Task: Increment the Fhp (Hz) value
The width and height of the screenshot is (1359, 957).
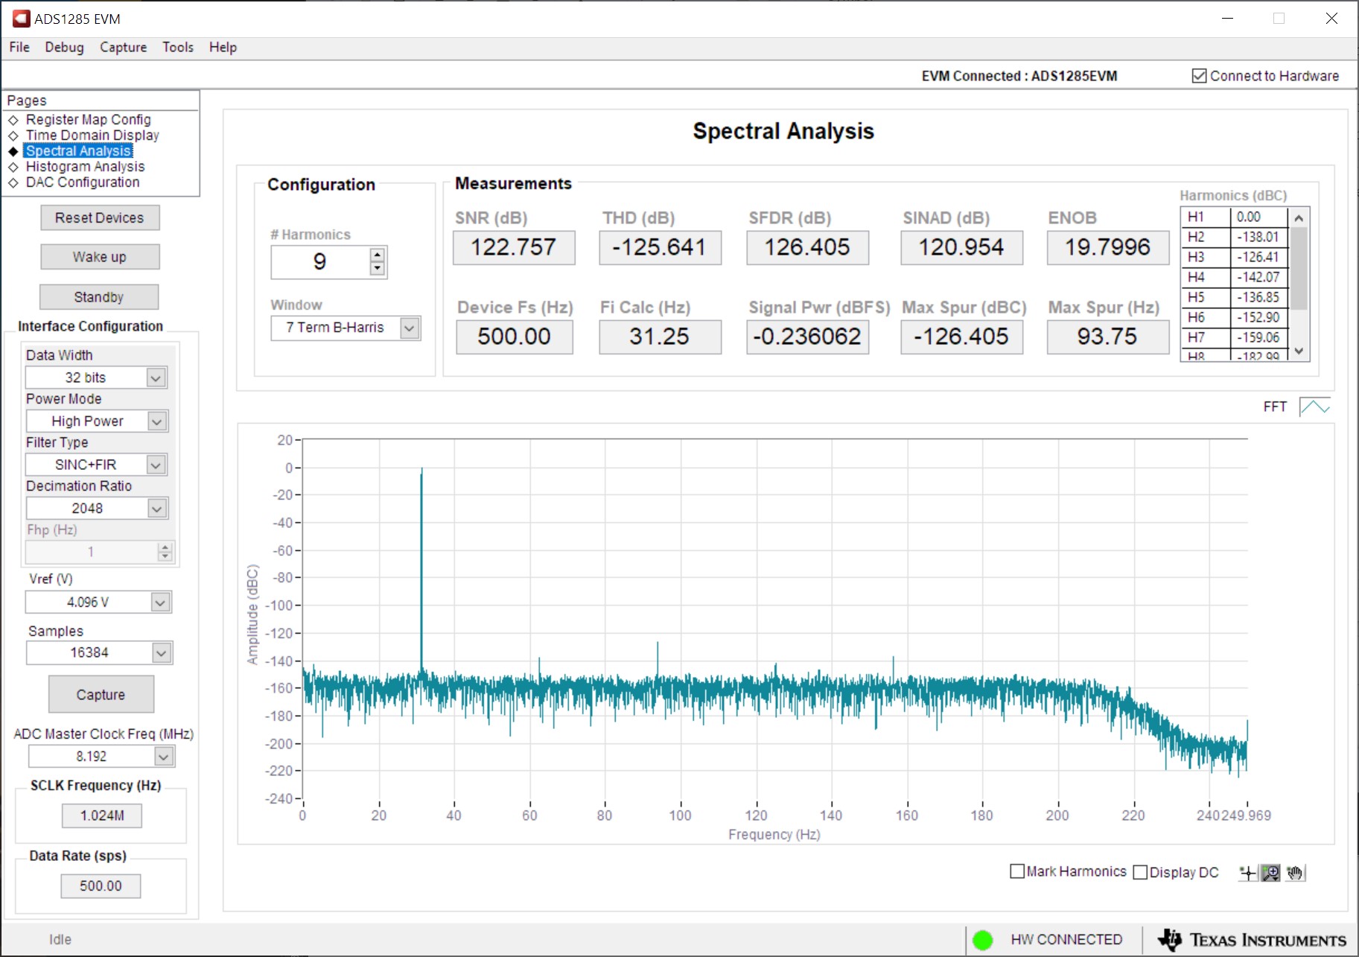Action: pos(165,547)
